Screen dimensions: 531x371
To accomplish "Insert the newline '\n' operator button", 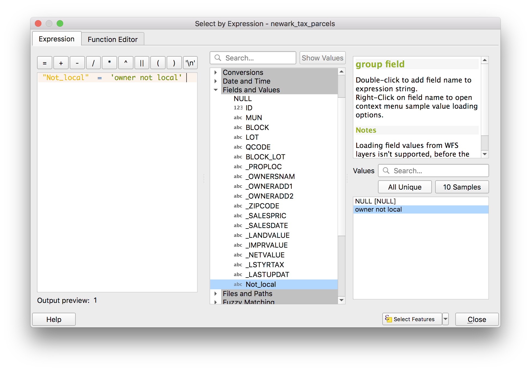I will coord(190,63).
